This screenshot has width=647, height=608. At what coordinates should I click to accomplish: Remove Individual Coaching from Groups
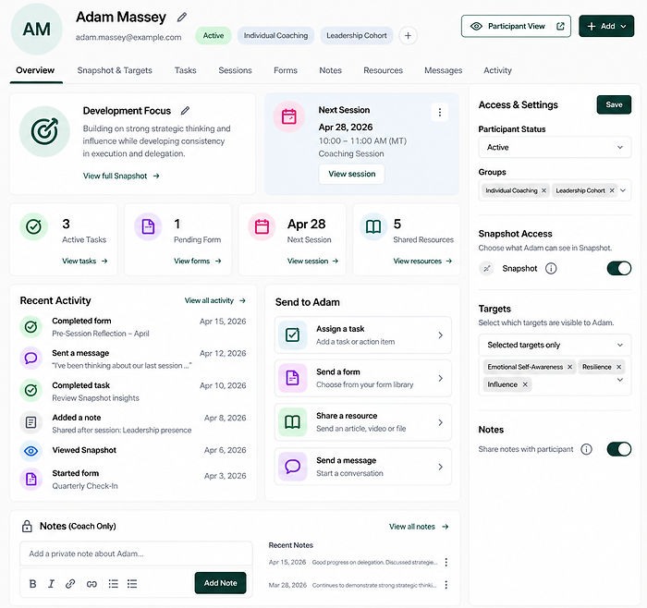(543, 190)
